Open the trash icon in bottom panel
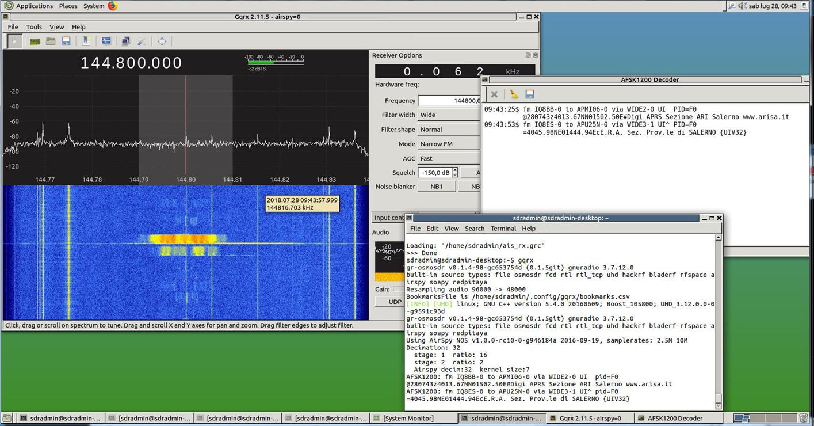 [x=805, y=418]
